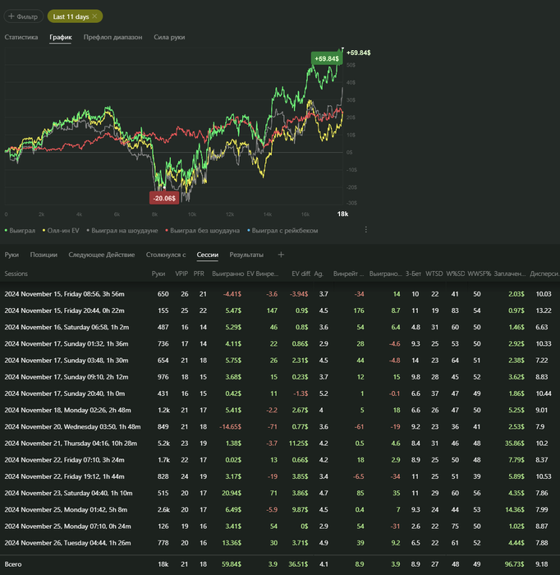Select session November 15, Friday 20:44

click(280, 310)
